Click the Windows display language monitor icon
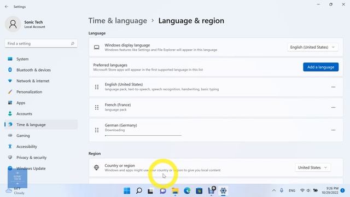Viewport: 350px width, 197px height. pyautogui.click(x=96, y=47)
